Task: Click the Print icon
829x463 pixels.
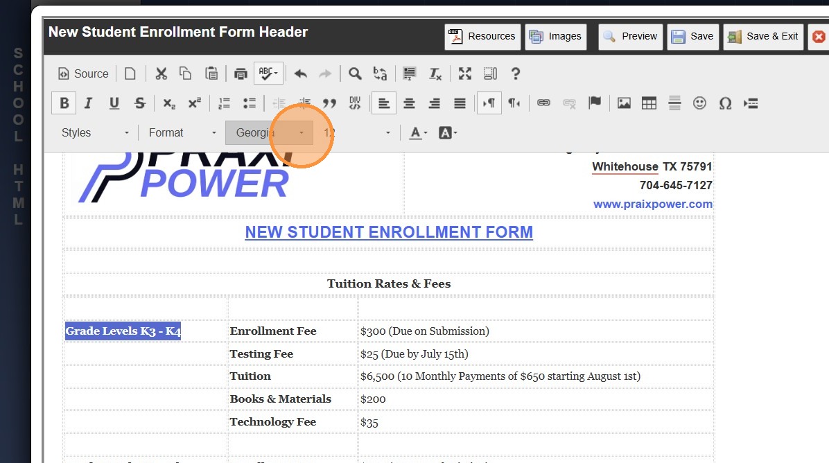Action: 241,73
